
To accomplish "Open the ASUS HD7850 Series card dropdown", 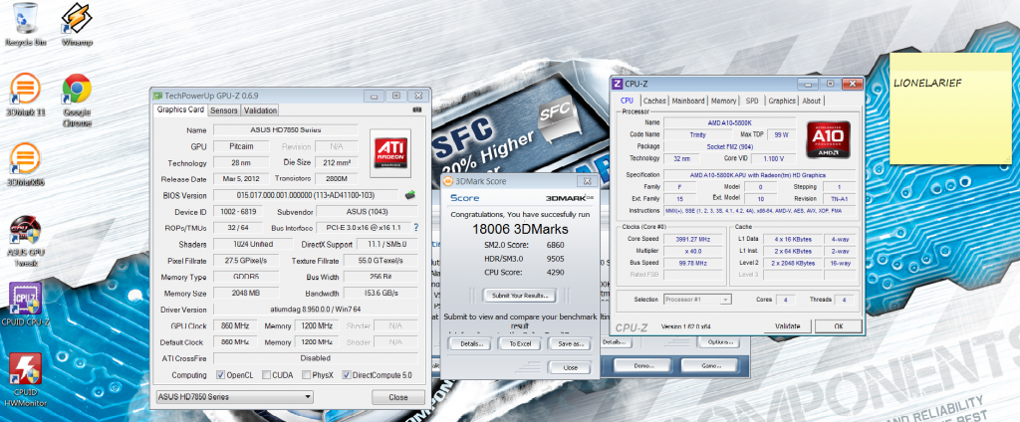I will (235, 397).
